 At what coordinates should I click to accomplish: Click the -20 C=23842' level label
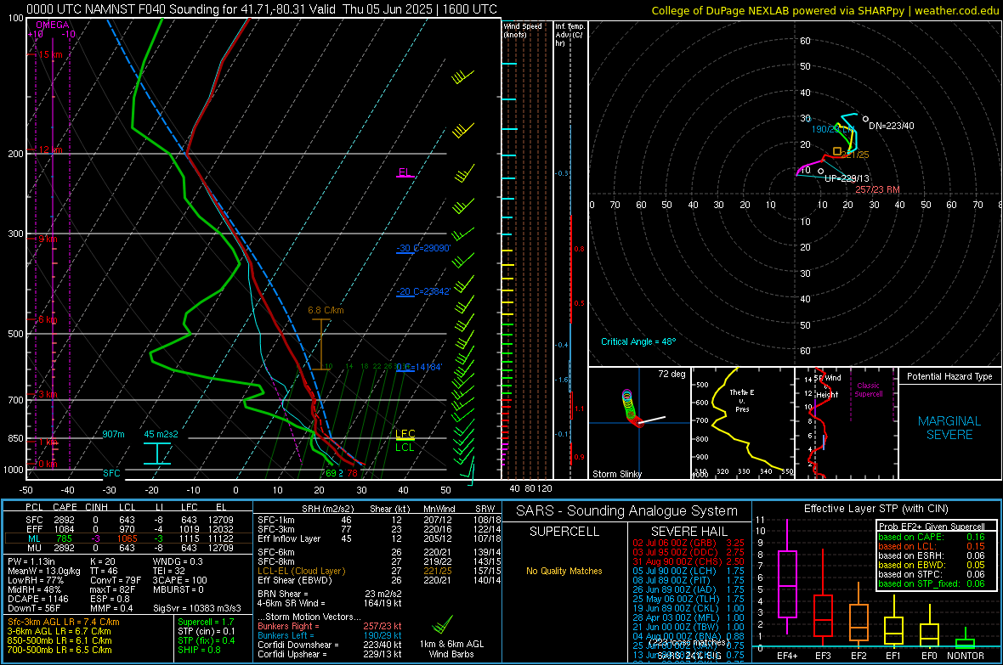[423, 291]
